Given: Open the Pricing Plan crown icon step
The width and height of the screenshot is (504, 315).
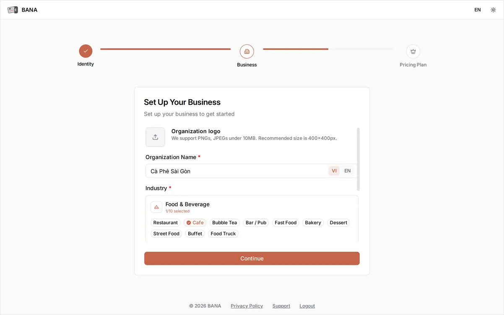Looking at the screenshot, I should pyautogui.click(x=413, y=52).
